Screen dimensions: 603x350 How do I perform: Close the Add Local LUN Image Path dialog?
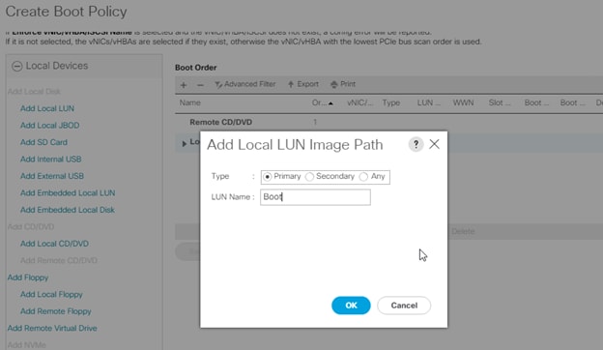434,144
